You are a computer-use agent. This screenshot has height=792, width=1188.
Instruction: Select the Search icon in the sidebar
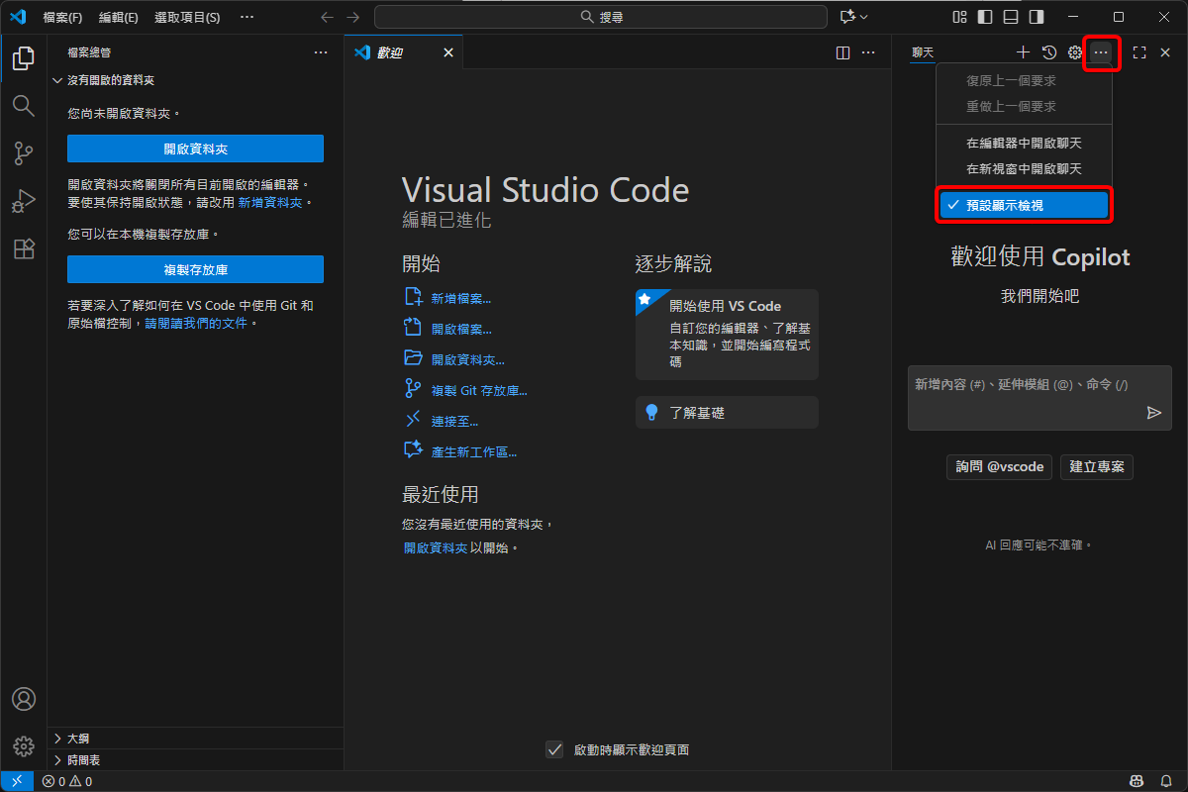tap(23, 106)
